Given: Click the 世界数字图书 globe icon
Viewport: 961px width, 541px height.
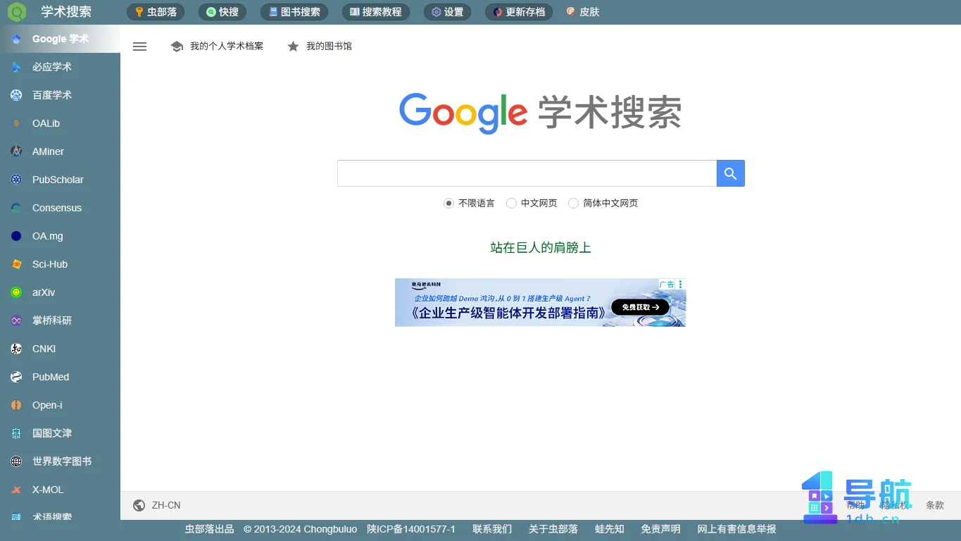Looking at the screenshot, I should [x=16, y=461].
